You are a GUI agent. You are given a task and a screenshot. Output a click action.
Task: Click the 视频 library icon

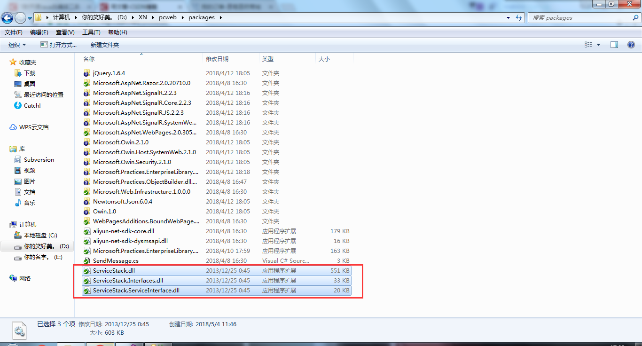pyautogui.click(x=18, y=170)
